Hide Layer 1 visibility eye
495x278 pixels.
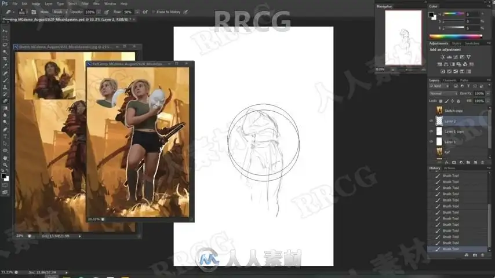(431, 142)
